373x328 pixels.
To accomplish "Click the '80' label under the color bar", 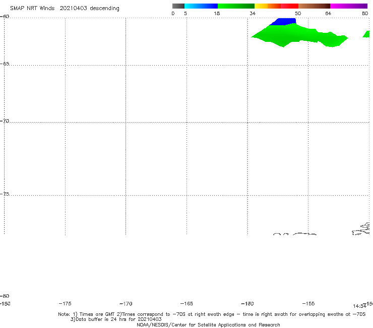I will 365,14.
